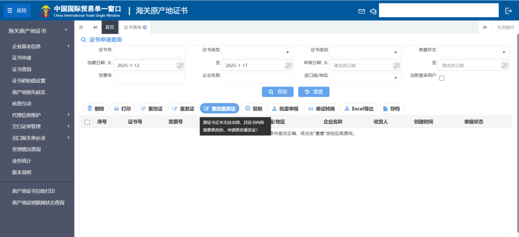519x237 pixels.
Task: Click the Excel导出 export button
Action: (x=359, y=109)
